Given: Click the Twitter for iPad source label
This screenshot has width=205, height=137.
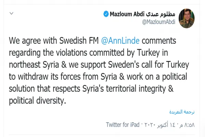Looking at the screenshot, I should (x=123, y=125).
